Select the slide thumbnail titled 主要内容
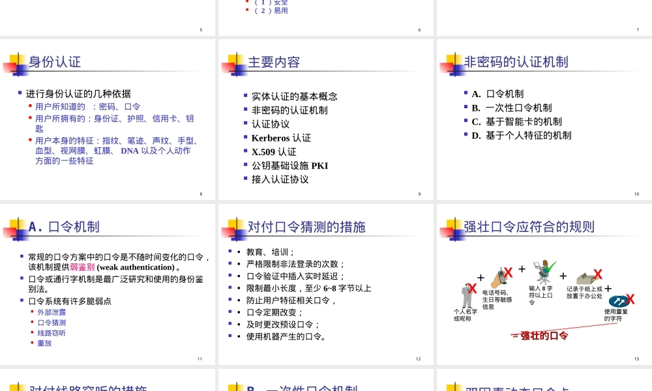 pyautogui.click(x=325, y=120)
